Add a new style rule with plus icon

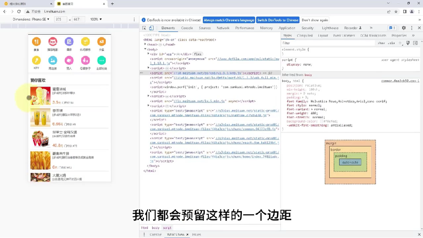[401, 43]
